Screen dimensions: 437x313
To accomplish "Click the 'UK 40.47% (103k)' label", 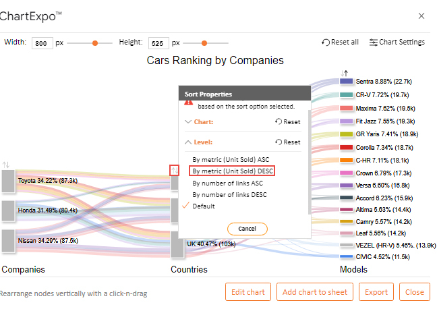I will point(211,244).
